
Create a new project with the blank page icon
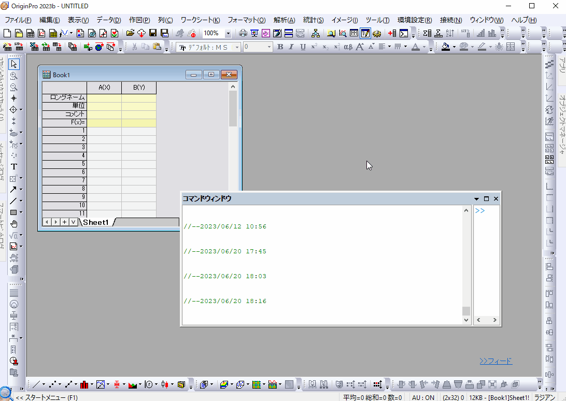tap(7, 34)
